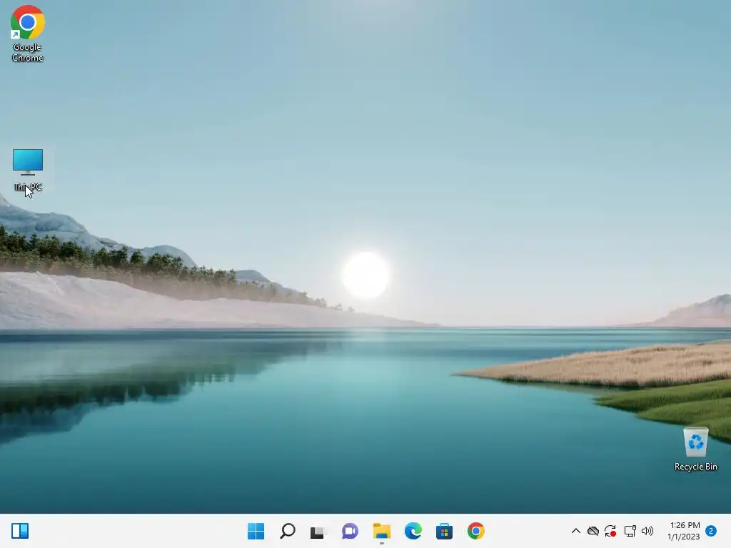
Task: Select the Google Chrome desktop shortcut
Action: point(28,34)
